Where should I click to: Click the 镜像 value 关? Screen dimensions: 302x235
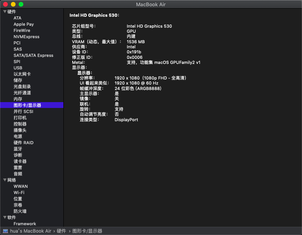click(x=117, y=99)
